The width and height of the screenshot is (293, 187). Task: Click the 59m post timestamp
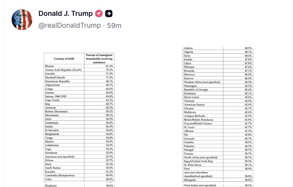(114, 25)
